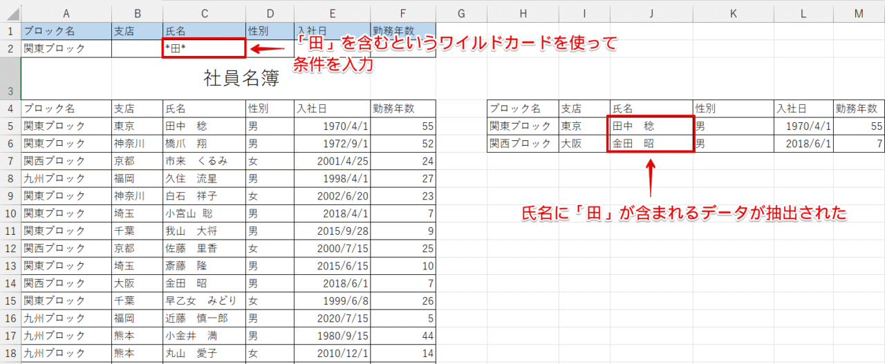885x364 pixels.
Task: Select row header 2
Action: (x=10, y=48)
